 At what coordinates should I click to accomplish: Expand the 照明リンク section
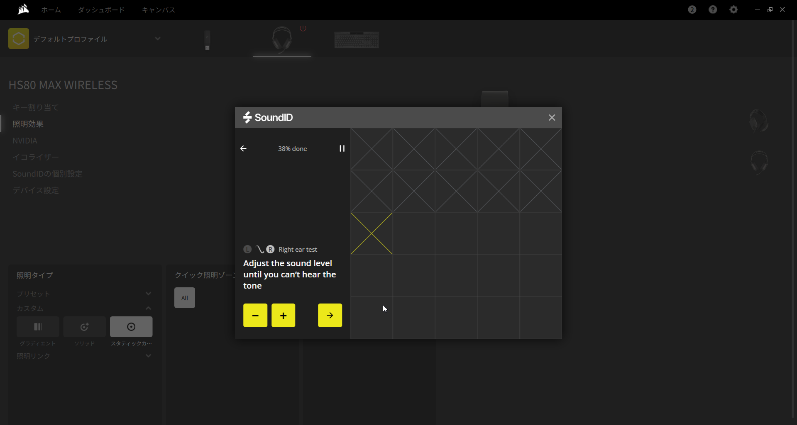[x=148, y=356]
